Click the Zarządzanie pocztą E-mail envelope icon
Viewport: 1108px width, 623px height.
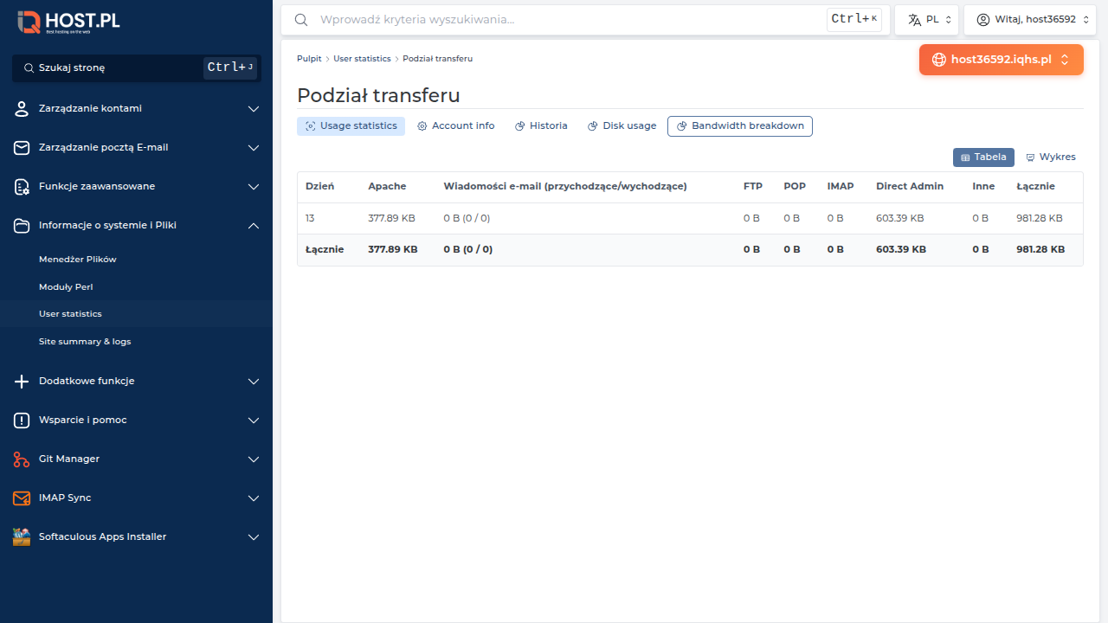click(22, 147)
